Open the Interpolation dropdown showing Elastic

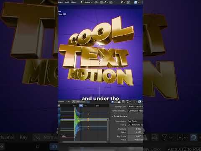pyautogui.click(x=135, y=121)
